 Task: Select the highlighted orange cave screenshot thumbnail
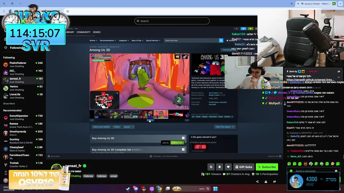pos(161,114)
